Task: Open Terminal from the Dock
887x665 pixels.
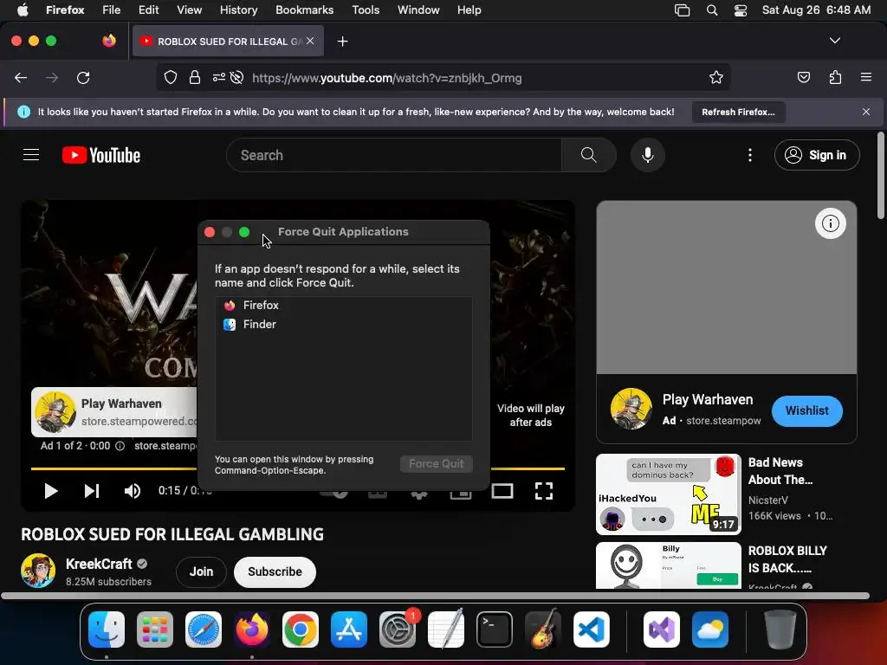Action: click(x=495, y=629)
